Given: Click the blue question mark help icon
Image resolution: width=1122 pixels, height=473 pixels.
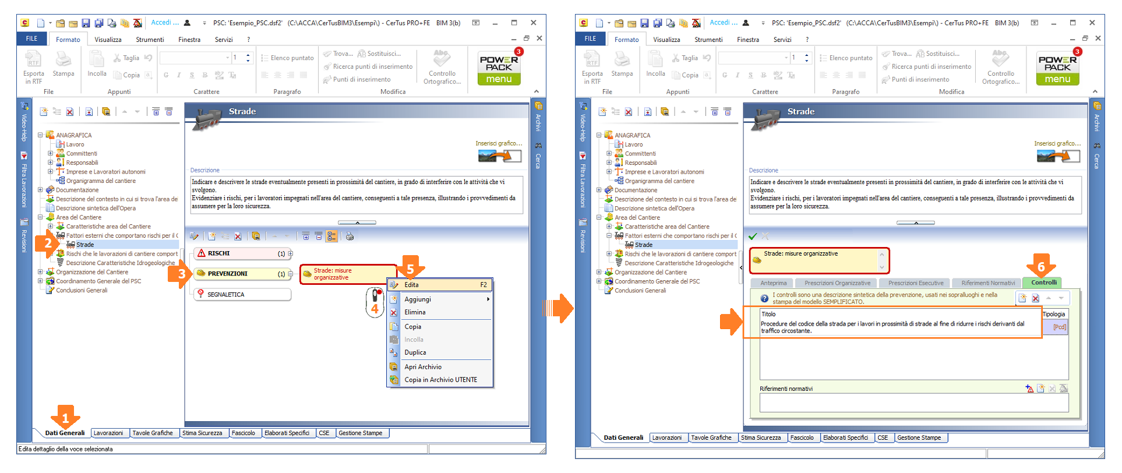Looking at the screenshot, I should pyautogui.click(x=764, y=298).
